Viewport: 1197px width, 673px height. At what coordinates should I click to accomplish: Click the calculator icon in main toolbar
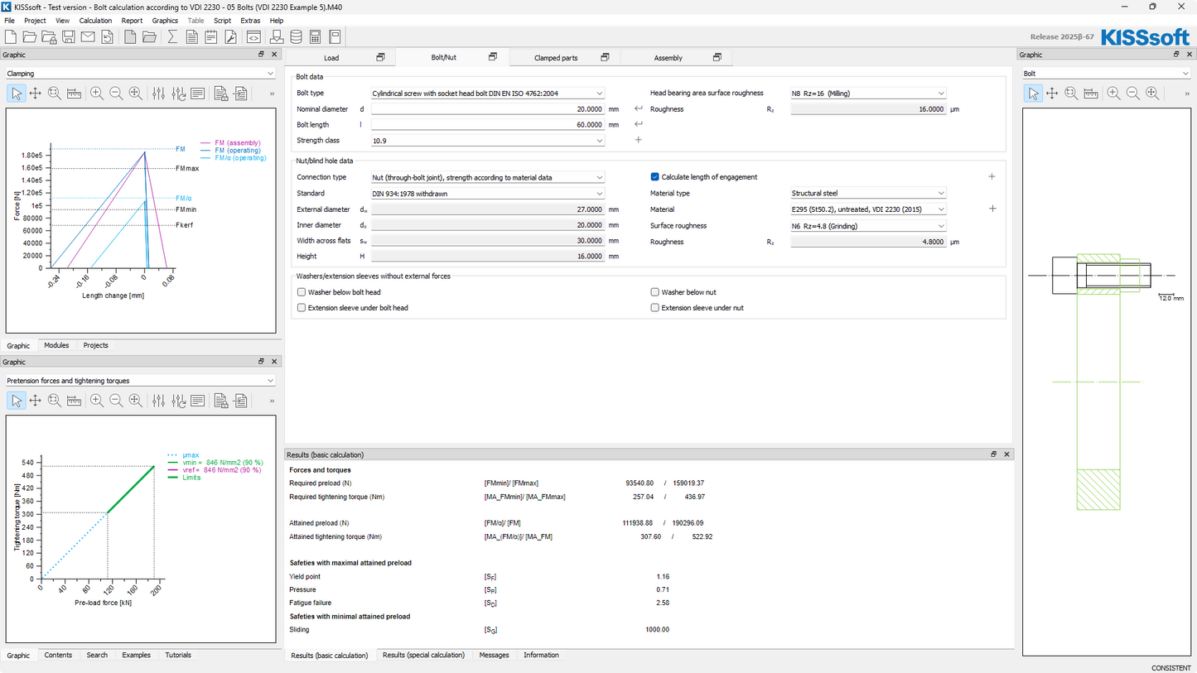click(316, 36)
